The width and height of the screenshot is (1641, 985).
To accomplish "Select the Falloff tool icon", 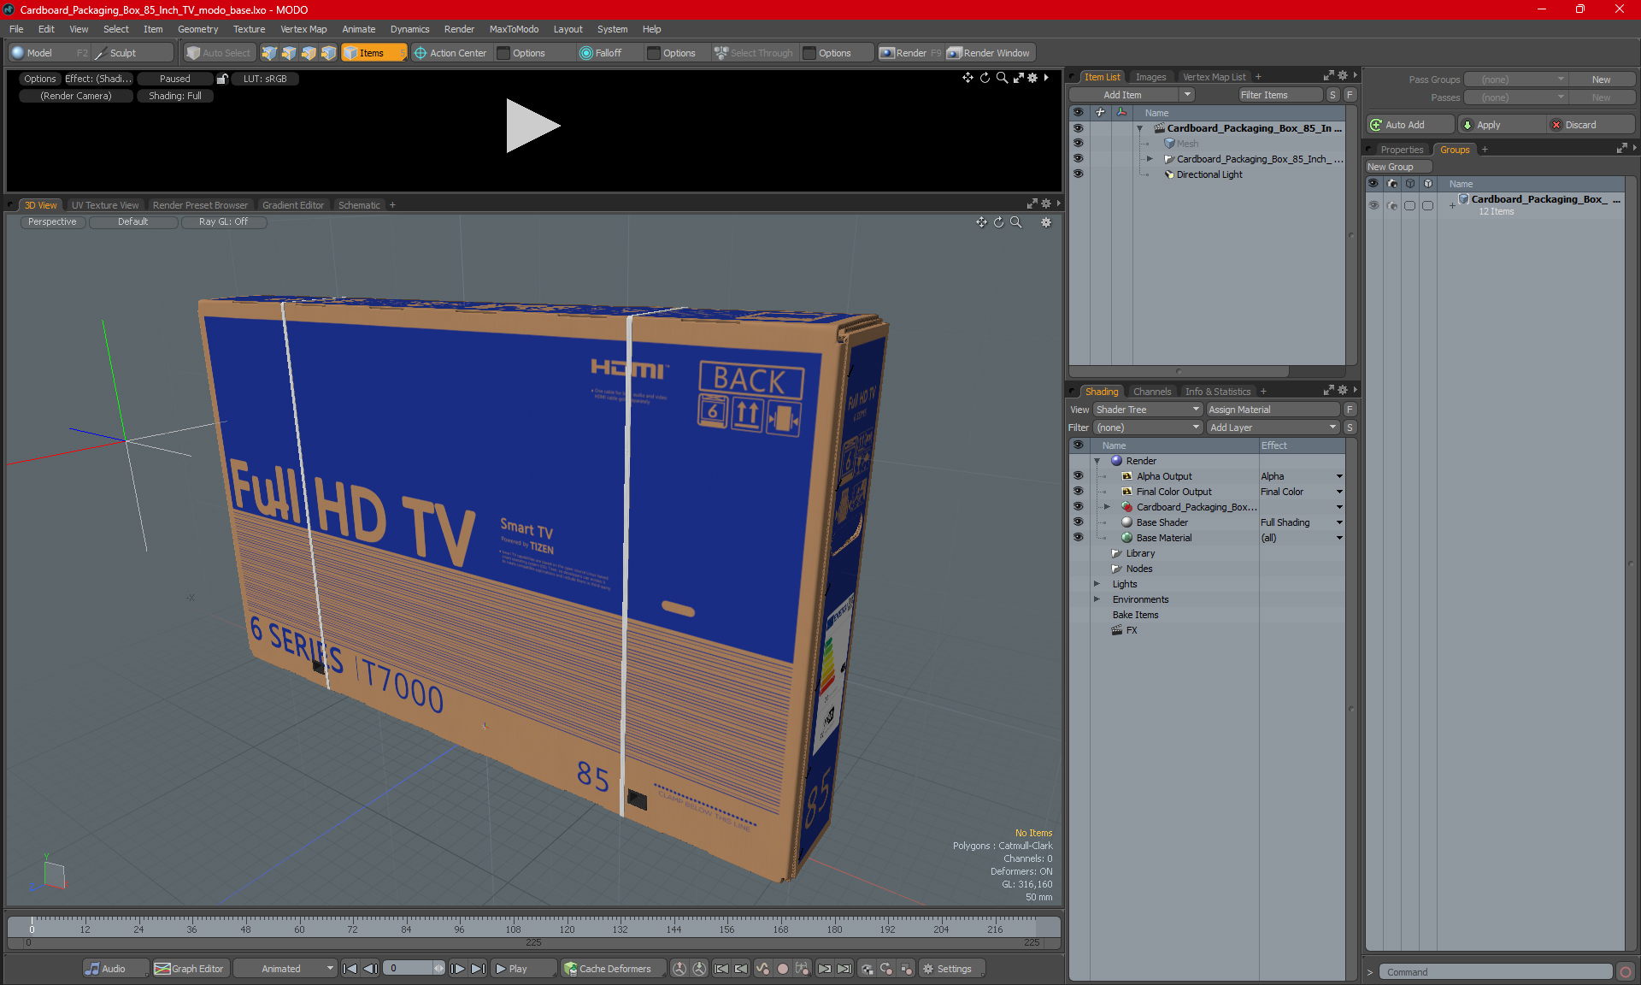I will click(586, 53).
